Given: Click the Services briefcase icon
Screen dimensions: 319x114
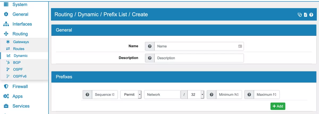Looking at the screenshot, I should point(6,106).
